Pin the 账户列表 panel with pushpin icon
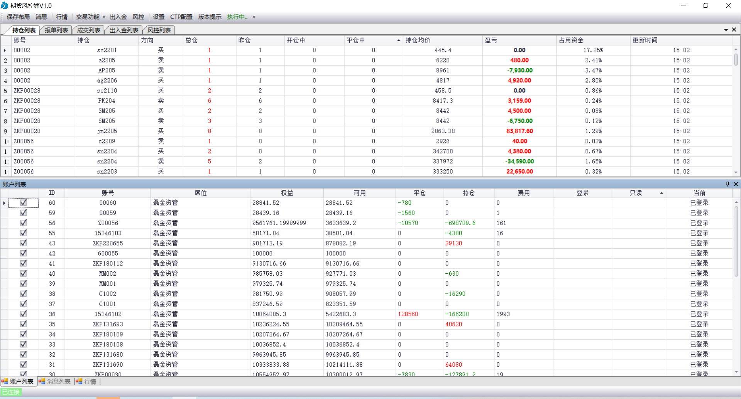 click(727, 184)
